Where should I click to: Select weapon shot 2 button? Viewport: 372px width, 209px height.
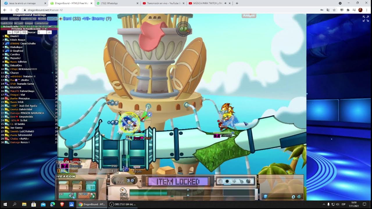click(x=77, y=187)
